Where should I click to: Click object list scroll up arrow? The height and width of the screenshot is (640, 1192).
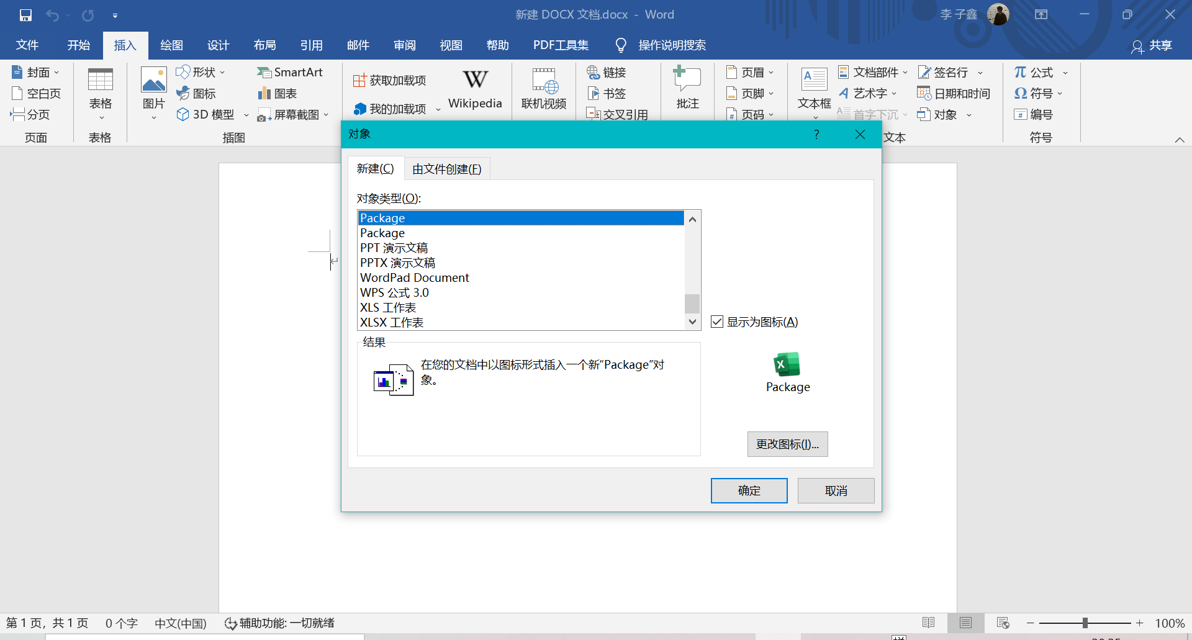coord(692,219)
